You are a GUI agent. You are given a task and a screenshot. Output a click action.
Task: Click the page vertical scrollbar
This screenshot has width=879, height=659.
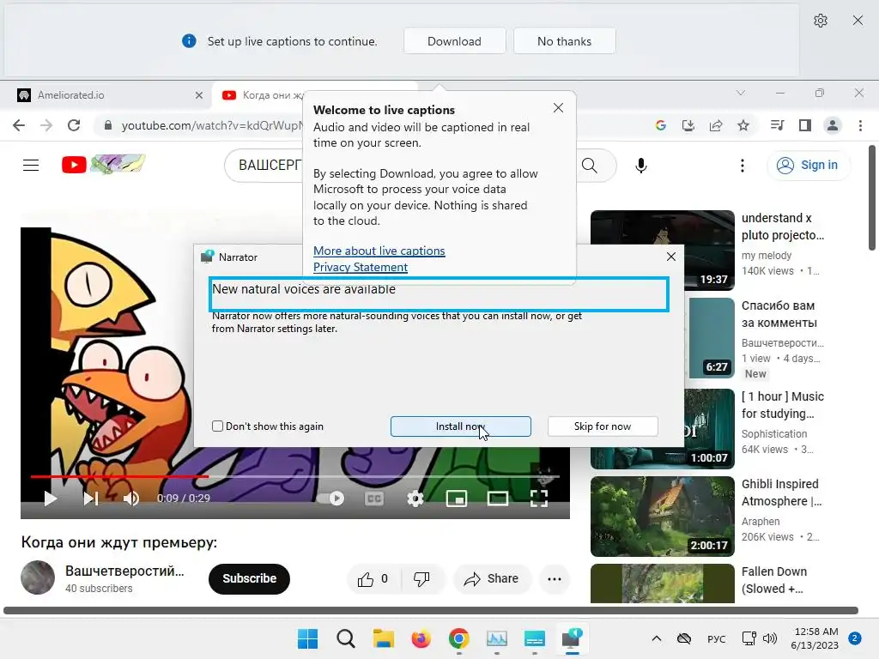(x=872, y=198)
